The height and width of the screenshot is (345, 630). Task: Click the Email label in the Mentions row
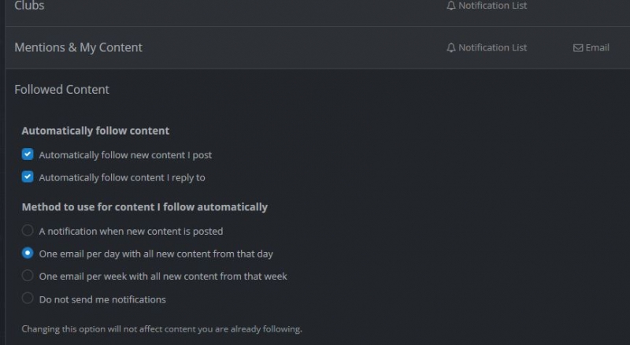pyautogui.click(x=598, y=47)
